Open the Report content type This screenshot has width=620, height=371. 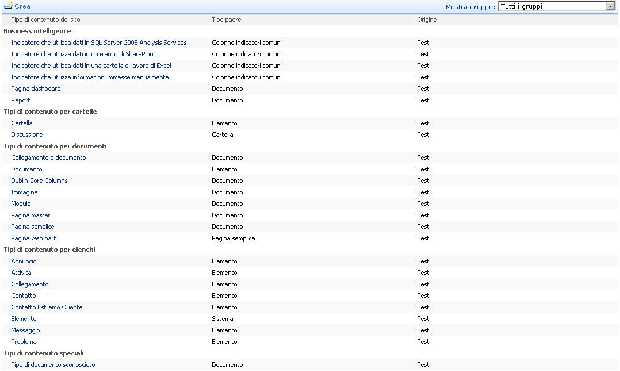(21, 100)
